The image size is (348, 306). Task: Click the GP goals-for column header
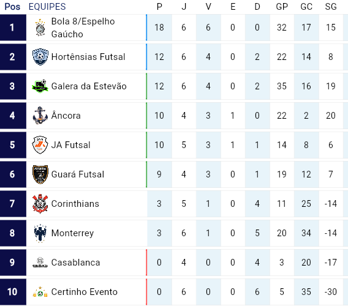pos(282,7)
